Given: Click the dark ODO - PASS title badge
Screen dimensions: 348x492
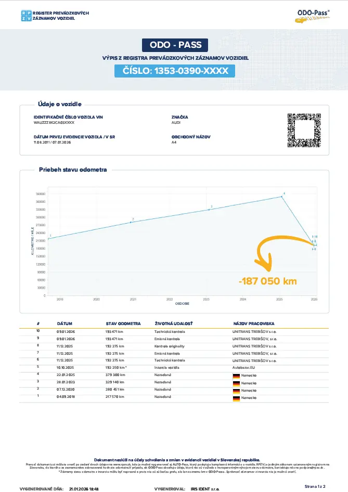Looking at the screenshot, I should [x=174, y=45].
